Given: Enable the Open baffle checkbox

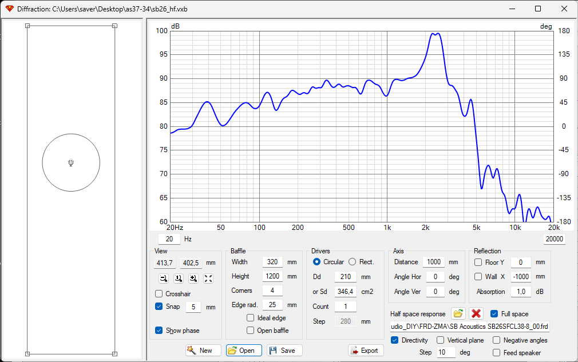Looking at the screenshot, I should coord(250,331).
